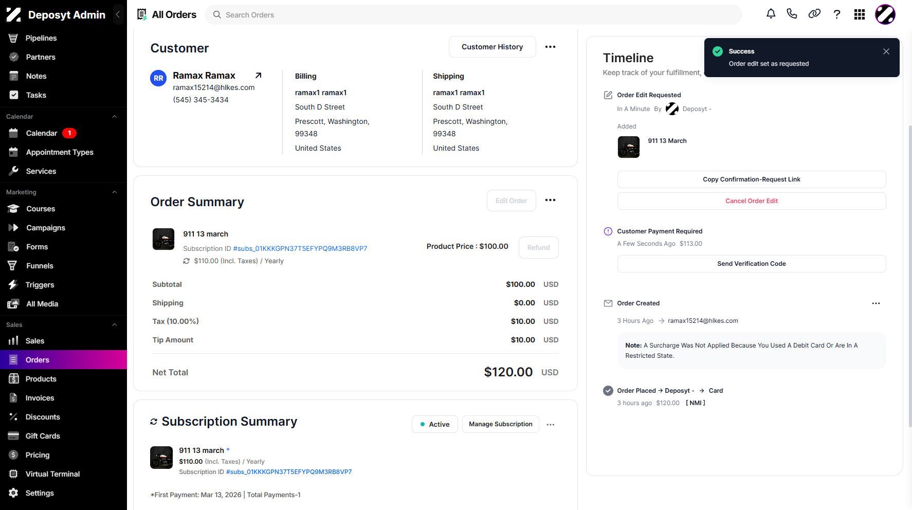This screenshot has width=912, height=510.
Task: Open Ramax Ramax profile with arrow icon
Action: click(x=259, y=76)
